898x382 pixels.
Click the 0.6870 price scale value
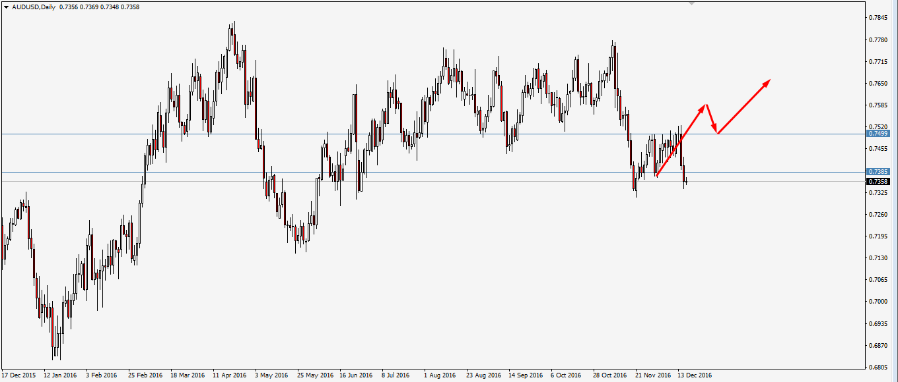pos(879,345)
